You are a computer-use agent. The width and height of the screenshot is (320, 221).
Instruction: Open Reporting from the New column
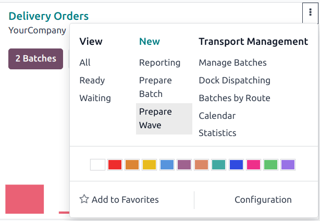click(x=159, y=63)
